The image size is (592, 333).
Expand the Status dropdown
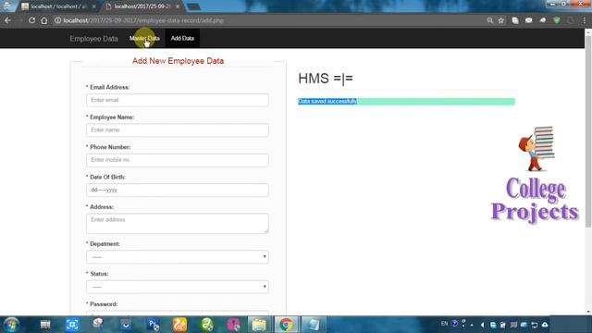coord(178,287)
